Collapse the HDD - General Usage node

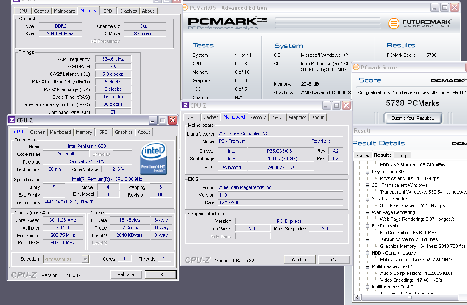tap(368, 253)
